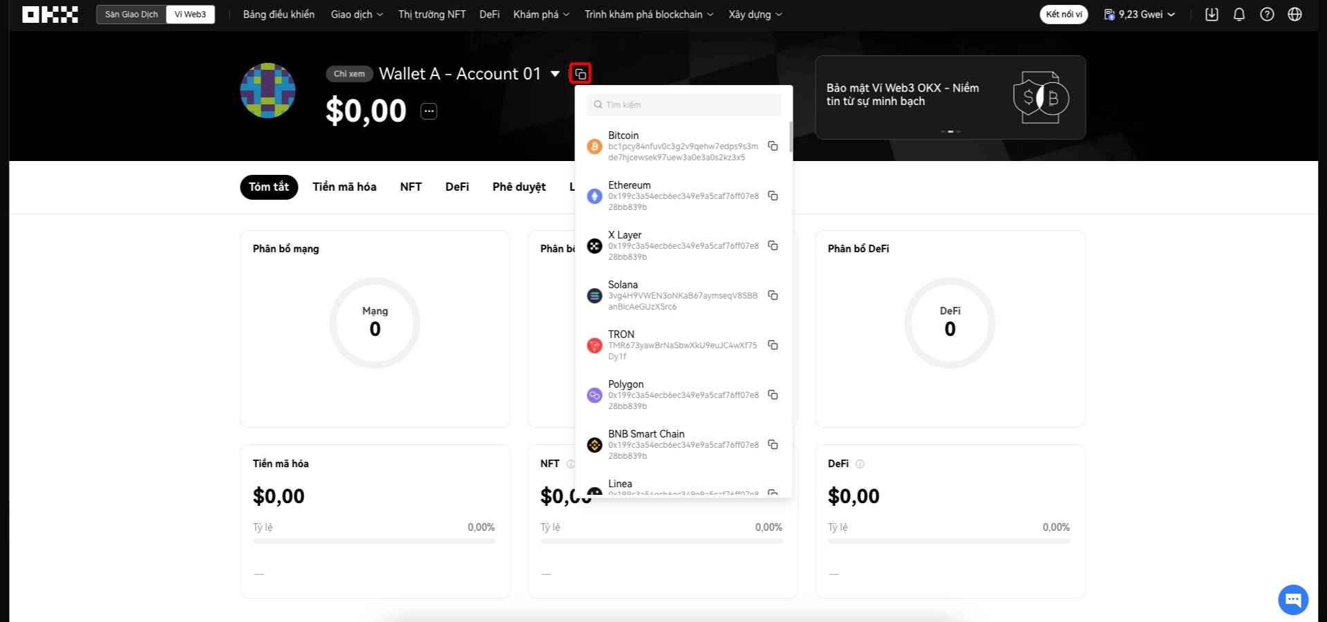Copy the X Layer address

coord(773,245)
